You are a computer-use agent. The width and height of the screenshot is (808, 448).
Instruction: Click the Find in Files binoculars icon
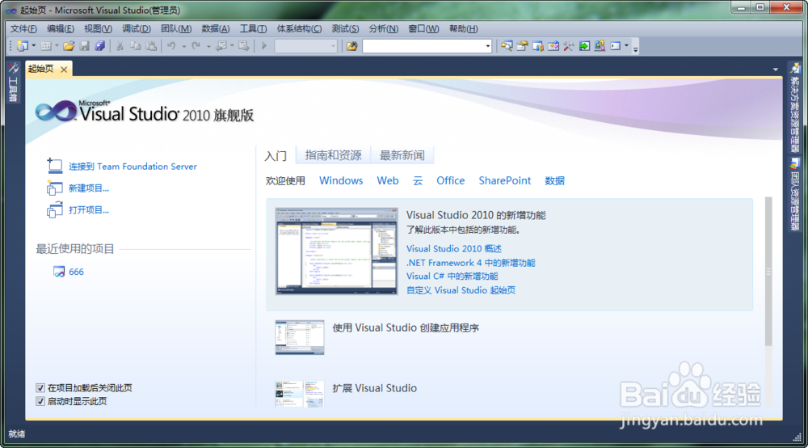352,46
